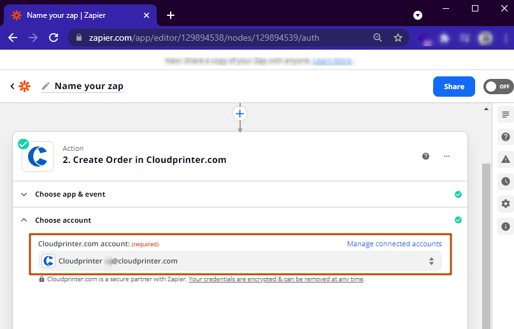Screen dimensions: 514x329
Task: Open the zap info sidebar icon
Action: point(506,227)
